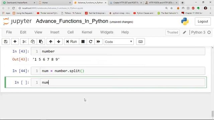Cut selected cells with scissors icon
This screenshot has height=120, width=214.
(x=24, y=42)
